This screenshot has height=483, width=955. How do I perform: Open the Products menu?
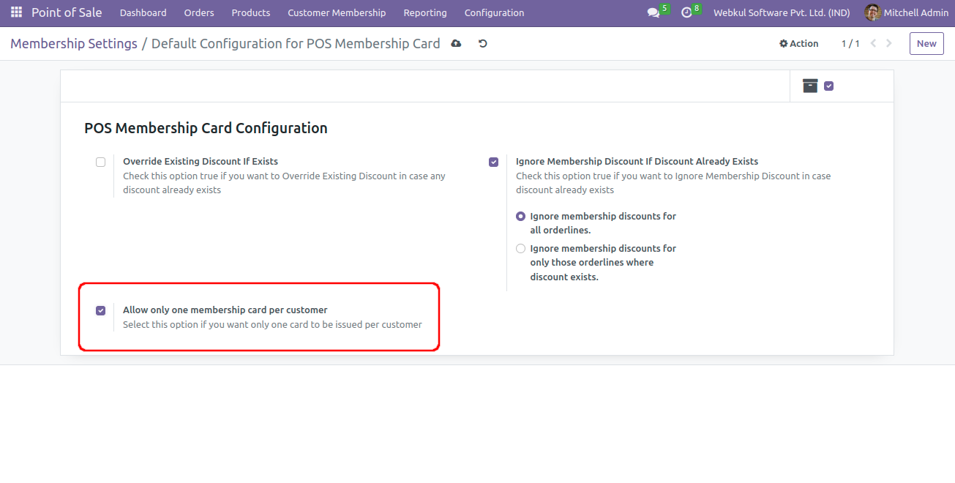[250, 12]
